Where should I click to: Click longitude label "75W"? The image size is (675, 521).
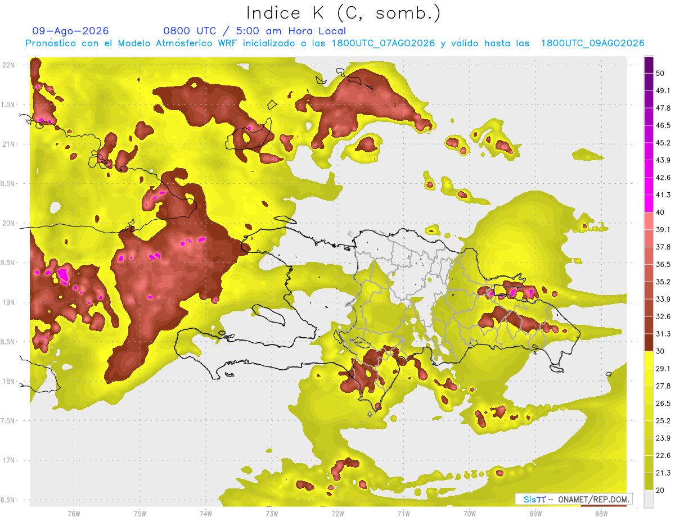coord(139,513)
